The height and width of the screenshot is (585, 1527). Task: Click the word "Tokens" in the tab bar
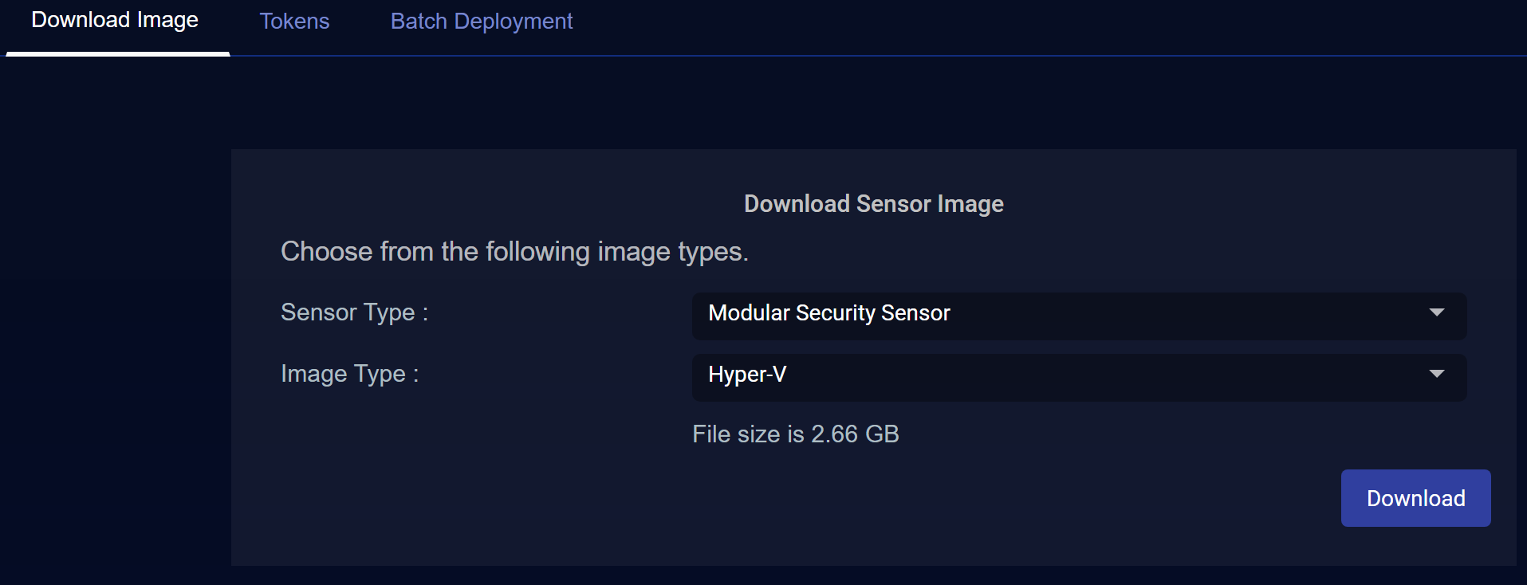pyautogui.click(x=294, y=22)
